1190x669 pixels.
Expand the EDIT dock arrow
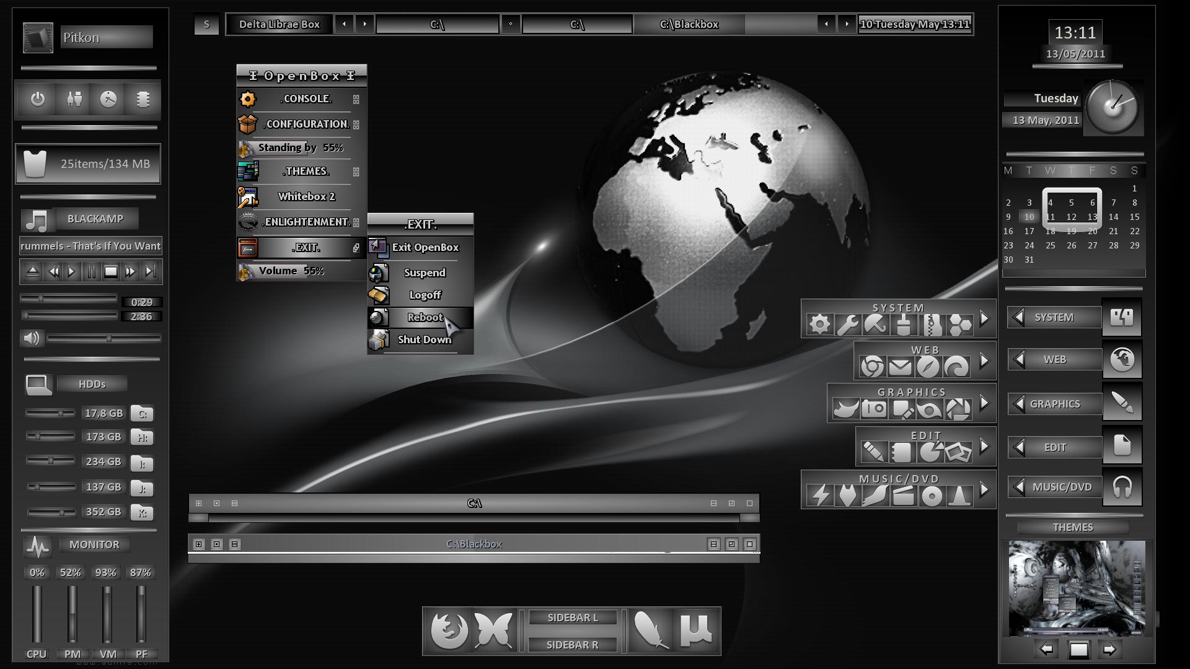tap(984, 446)
